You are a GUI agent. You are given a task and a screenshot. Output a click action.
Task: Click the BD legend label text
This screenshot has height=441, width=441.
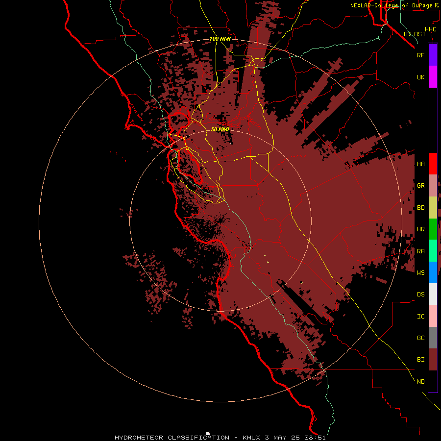[420, 208]
